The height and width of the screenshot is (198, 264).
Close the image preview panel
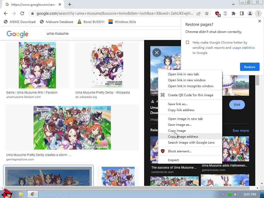(x=156, y=53)
